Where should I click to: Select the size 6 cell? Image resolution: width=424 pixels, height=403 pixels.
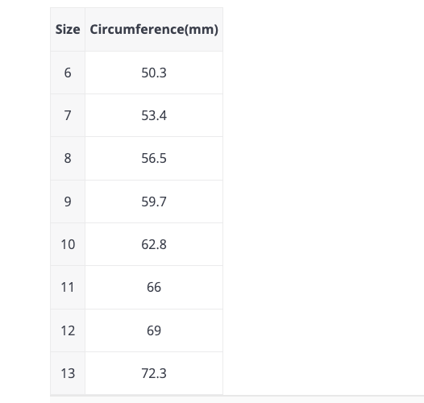coord(68,73)
